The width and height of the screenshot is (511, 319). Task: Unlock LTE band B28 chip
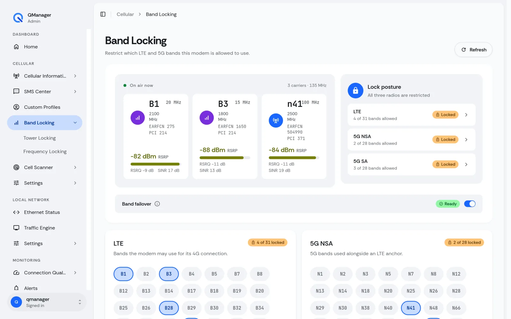(169, 308)
